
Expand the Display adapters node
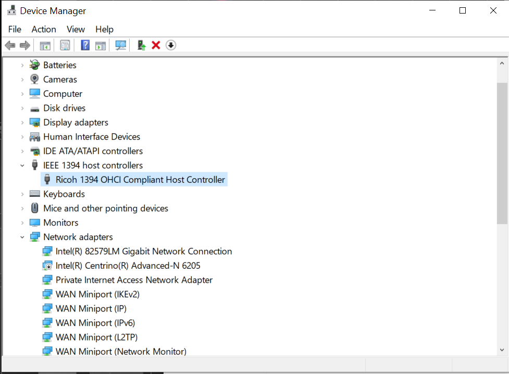(22, 122)
